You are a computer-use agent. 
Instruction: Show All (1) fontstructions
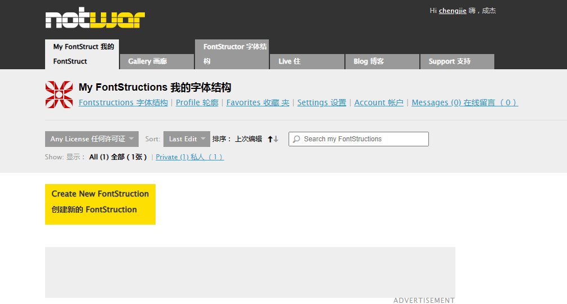tap(118, 157)
